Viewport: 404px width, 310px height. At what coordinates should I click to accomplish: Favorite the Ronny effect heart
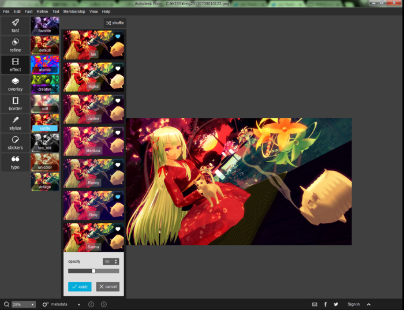point(118,165)
